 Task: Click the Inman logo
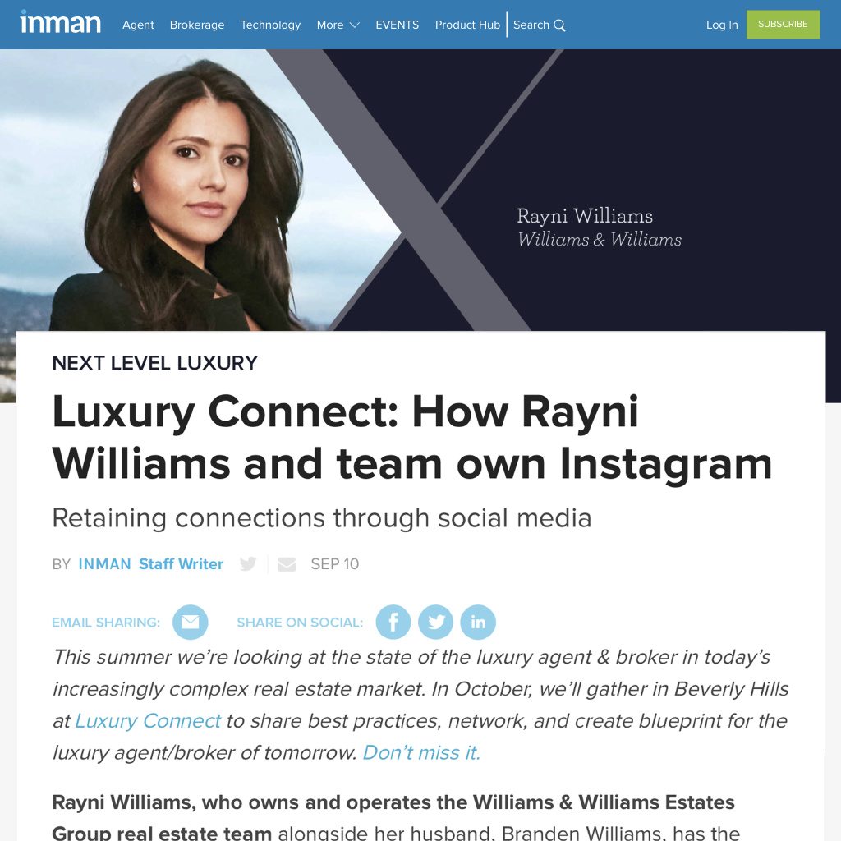[60, 22]
